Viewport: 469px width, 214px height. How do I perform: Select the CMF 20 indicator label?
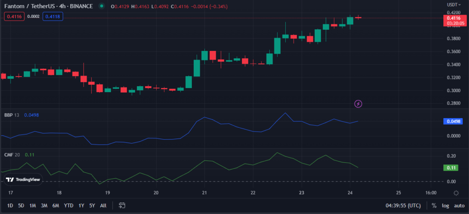coord(12,155)
